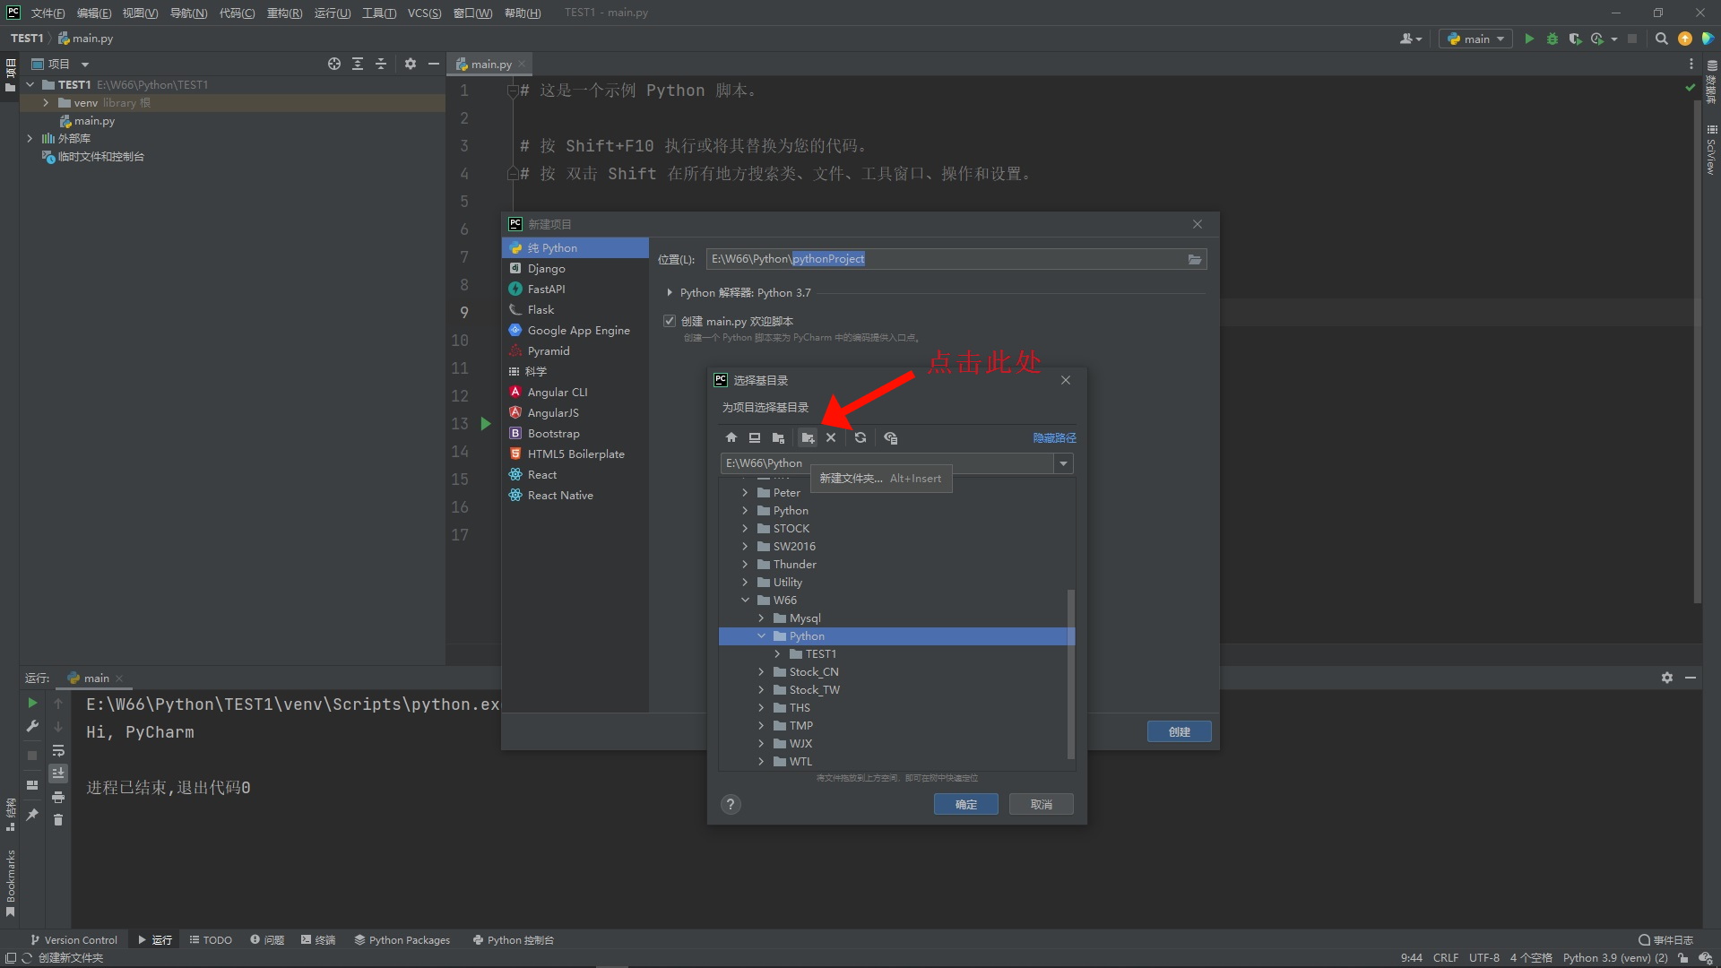Open the search everywhere magnifier icon
Screen dimensions: 1721x968
[x=1662, y=39]
